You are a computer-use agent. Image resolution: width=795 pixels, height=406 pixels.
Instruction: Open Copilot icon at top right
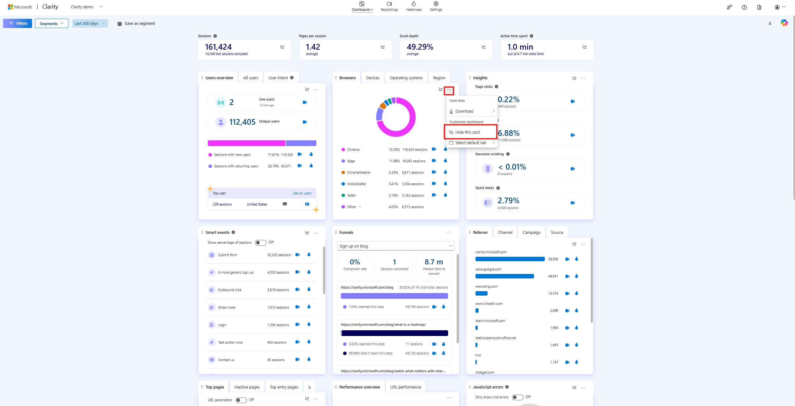point(784,23)
